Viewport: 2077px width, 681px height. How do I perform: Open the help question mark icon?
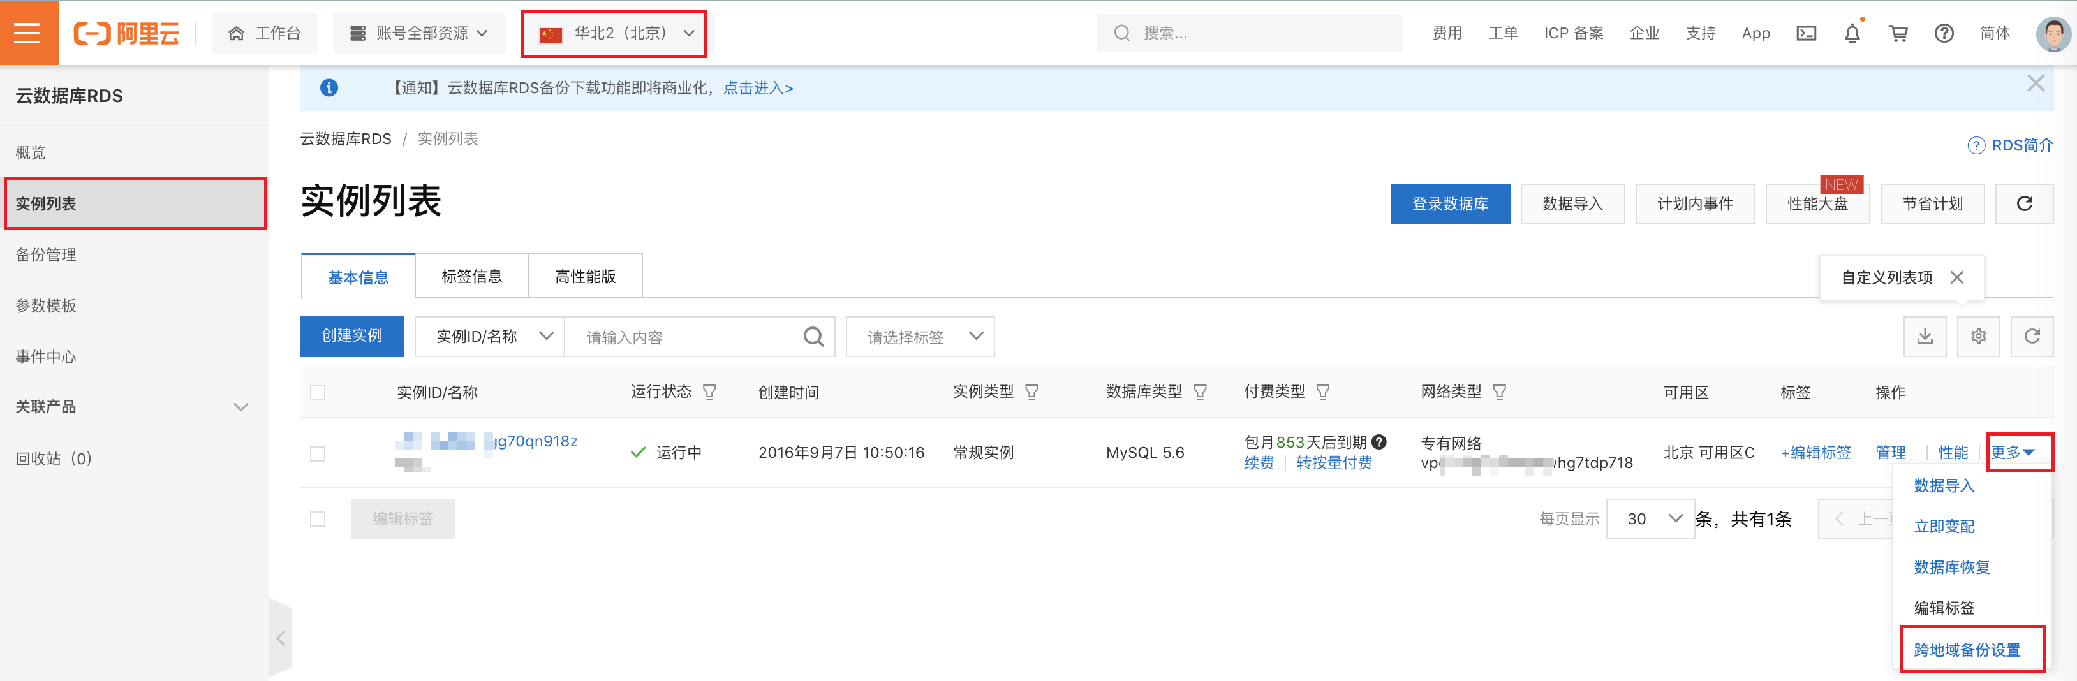(x=1944, y=33)
